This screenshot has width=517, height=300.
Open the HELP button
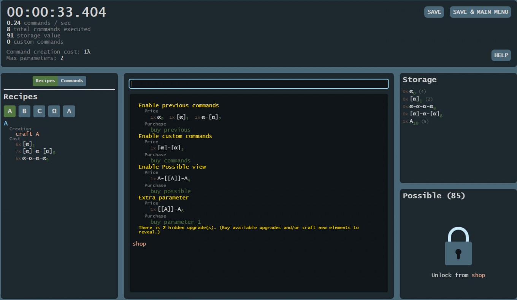pos(501,55)
